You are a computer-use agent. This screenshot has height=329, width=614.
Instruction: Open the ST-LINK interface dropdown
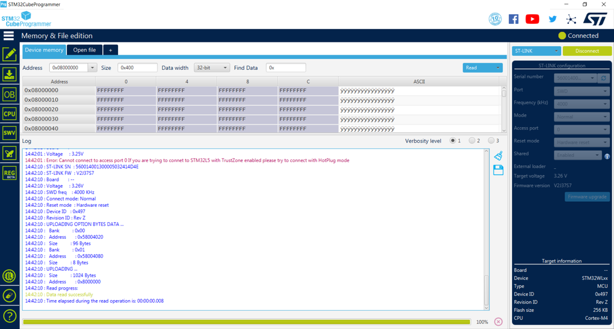pos(536,51)
